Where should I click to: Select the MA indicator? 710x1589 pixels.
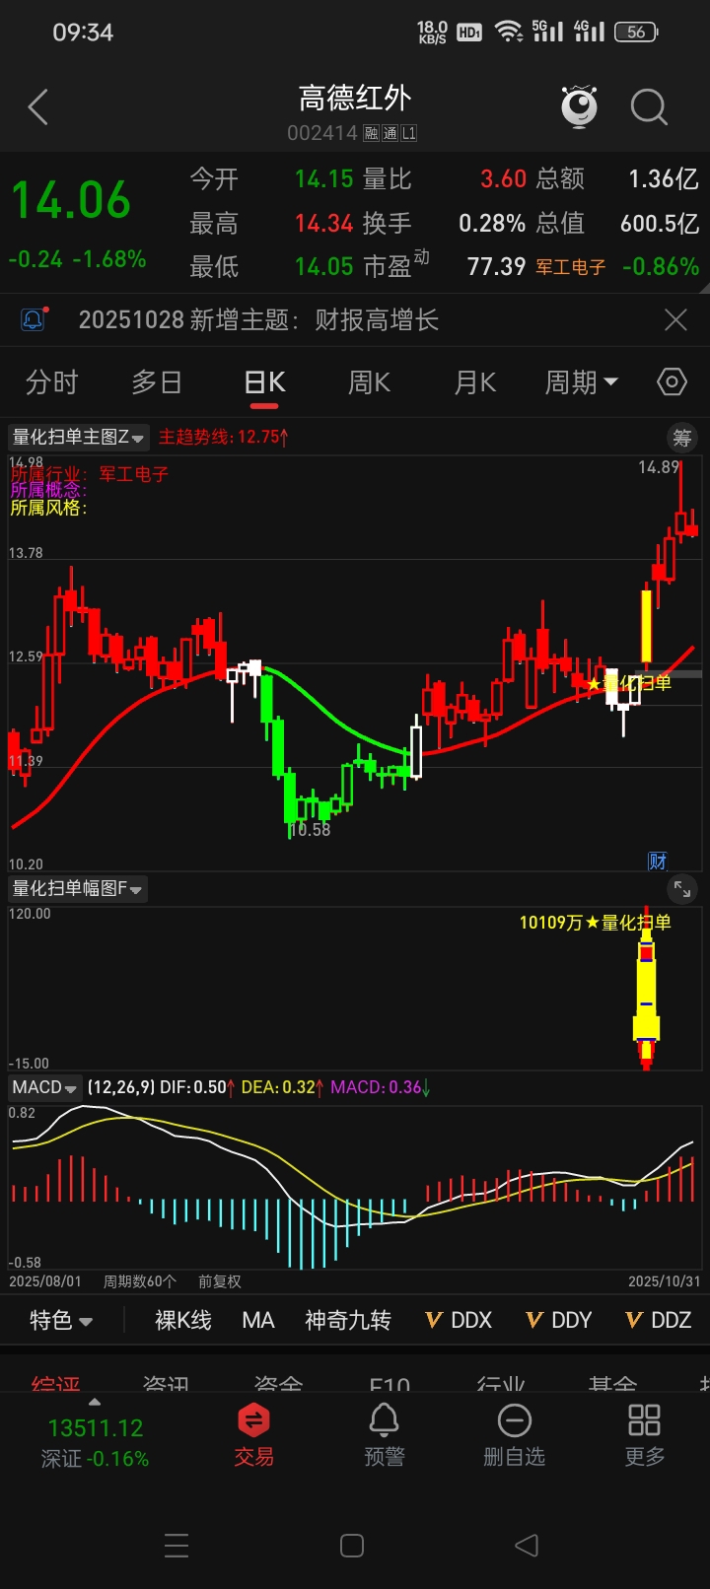258,1320
